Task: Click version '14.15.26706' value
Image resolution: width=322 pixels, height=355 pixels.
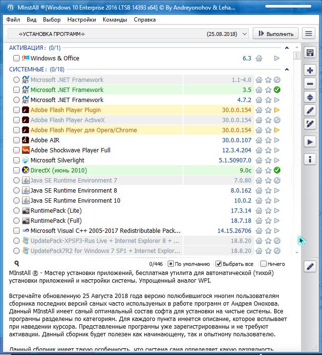Action: point(234,231)
